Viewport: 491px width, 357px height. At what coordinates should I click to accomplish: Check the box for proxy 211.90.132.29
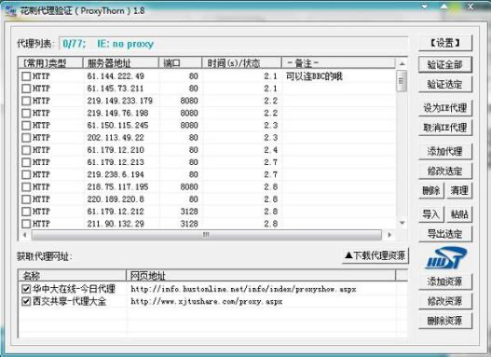(x=26, y=224)
